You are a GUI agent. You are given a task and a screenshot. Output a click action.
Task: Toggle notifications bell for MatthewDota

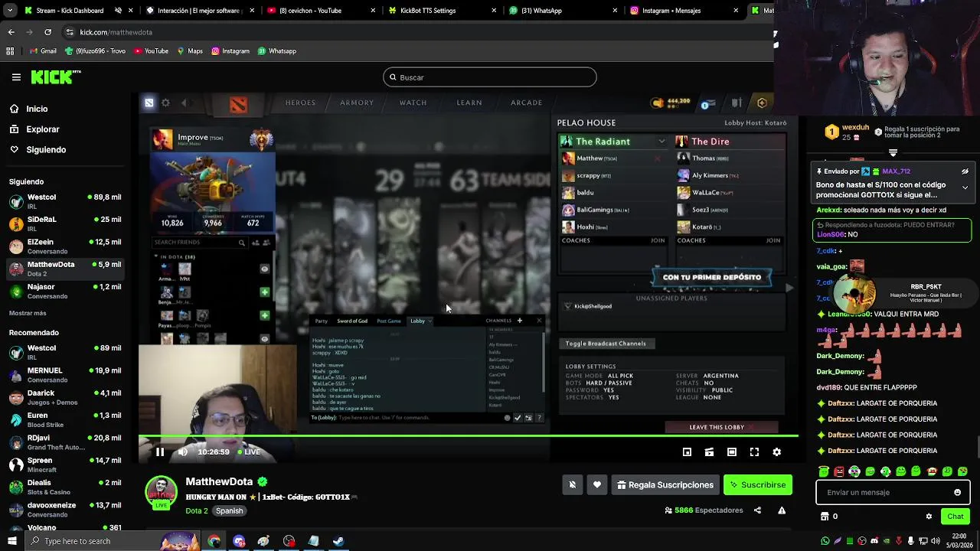point(572,484)
